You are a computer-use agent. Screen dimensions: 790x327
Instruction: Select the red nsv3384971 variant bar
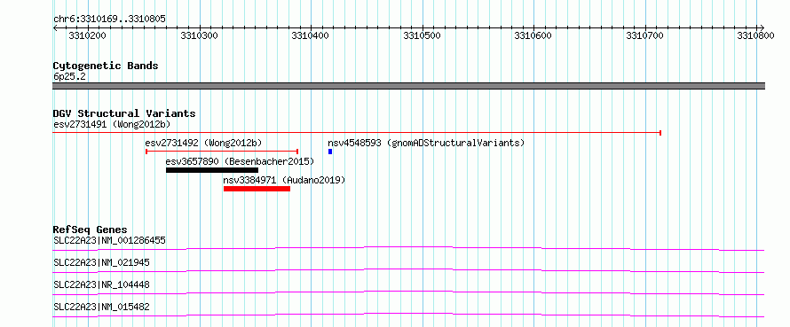pos(257,189)
